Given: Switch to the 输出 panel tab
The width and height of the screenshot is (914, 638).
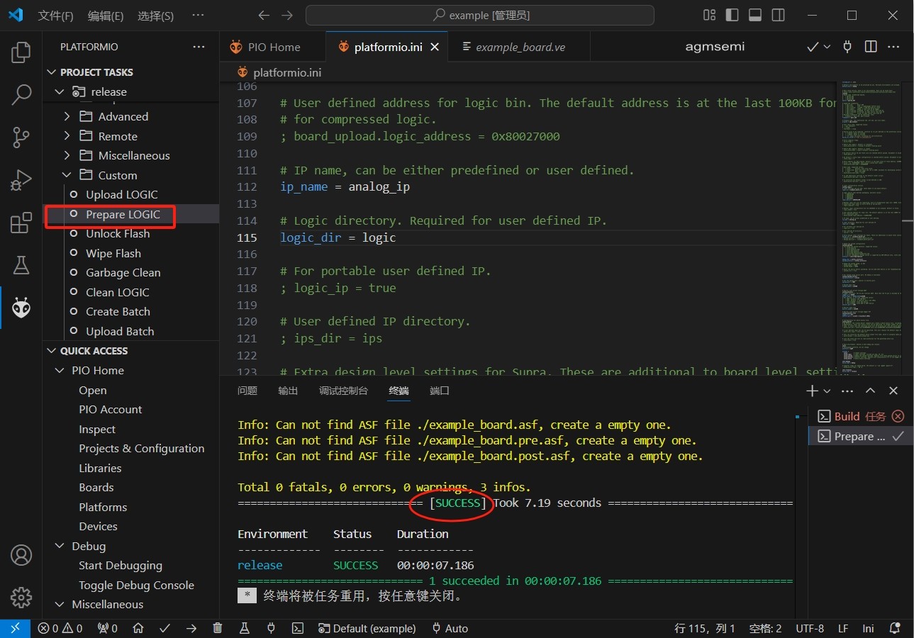Looking at the screenshot, I should coord(288,391).
